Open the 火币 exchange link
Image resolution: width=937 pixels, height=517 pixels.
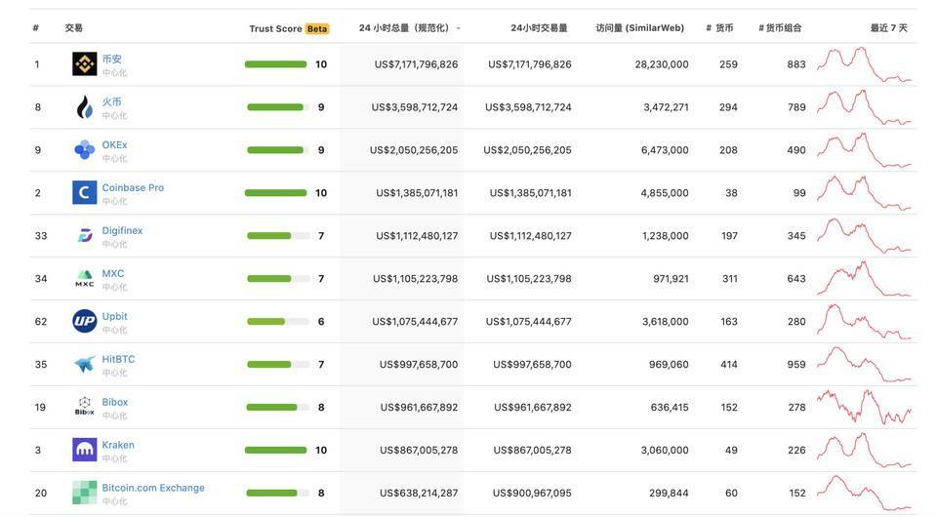coord(111,102)
